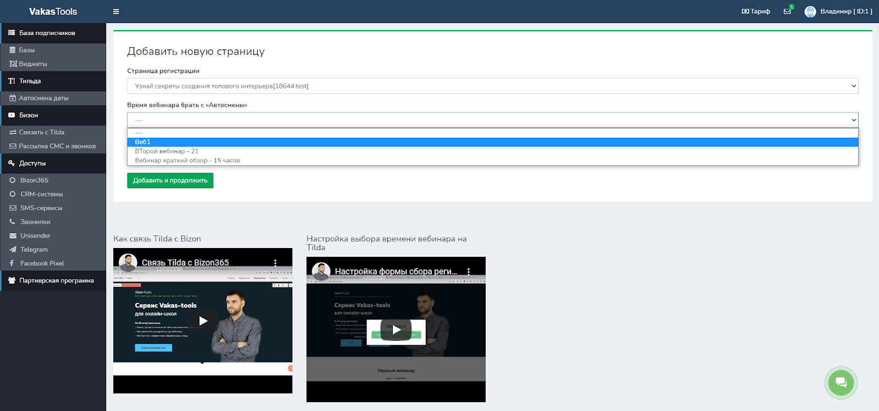Choose ВТорой вебинар - 21 option
Image resolution: width=879 pixels, height=411 pixels.
tap(166, 151)
